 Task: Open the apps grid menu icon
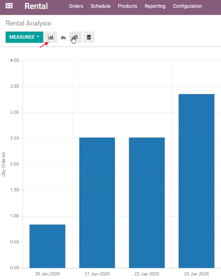[x=9, y=6]
